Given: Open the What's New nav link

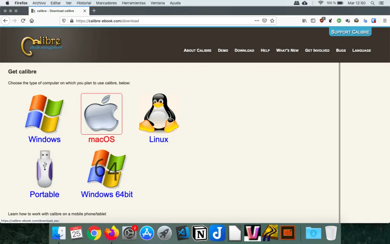Looking at the screenshot, I should 287,50.
